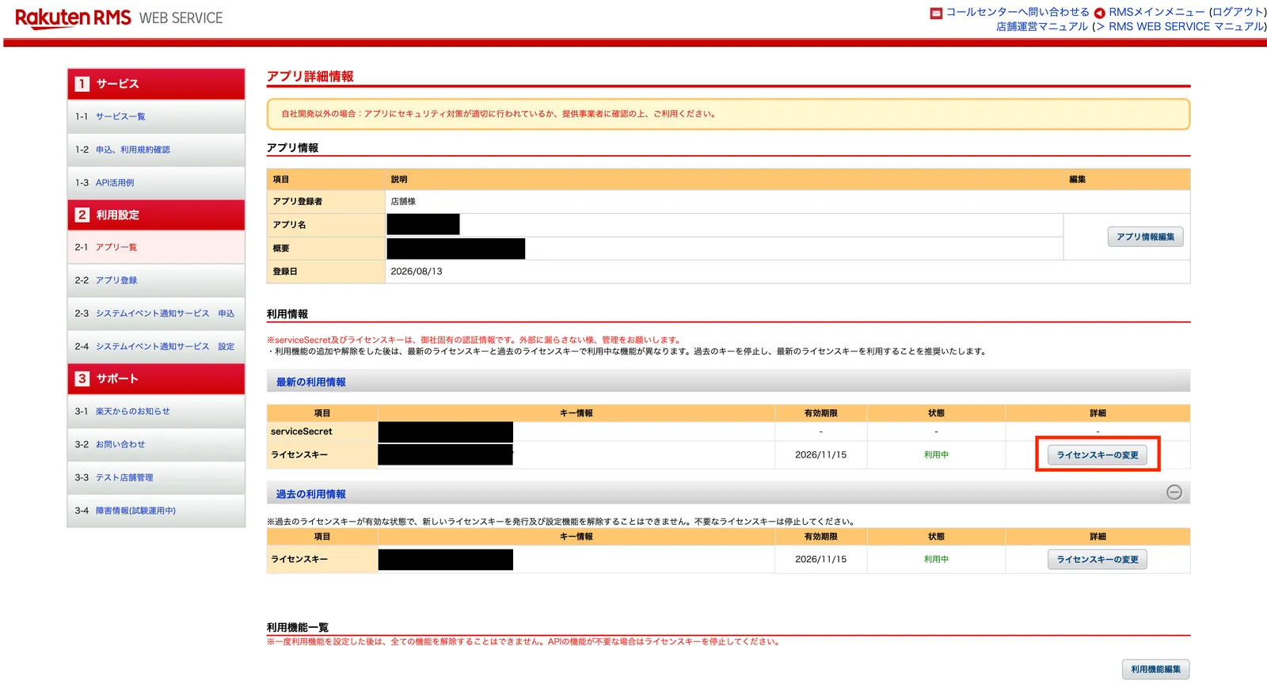Screen dimensions: 1267x684
Task: Open 3-3 テスト店舗管理
Action: coord(156,477)
